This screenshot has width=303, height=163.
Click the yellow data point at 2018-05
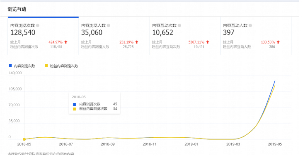[24, 139]
